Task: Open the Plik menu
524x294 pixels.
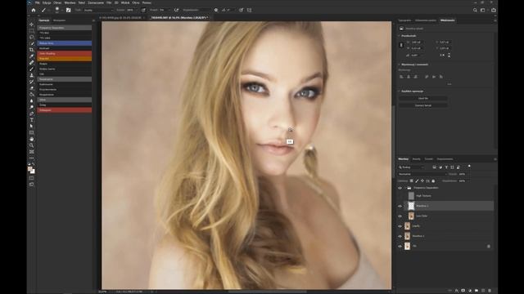Action: click(38, 2)
